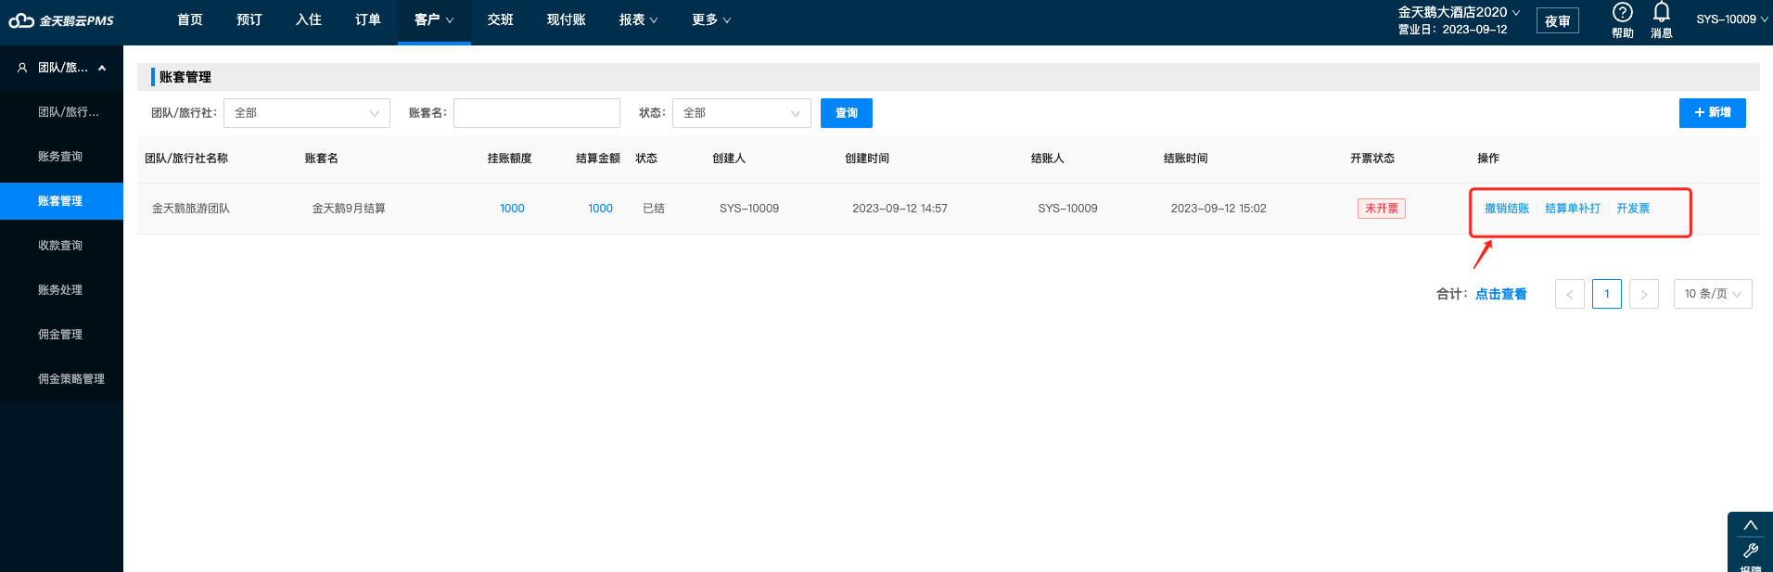The height and width of the screenshot is (572, 1773).
Task: Go to the next page arrow
Action: pyautogui.click(x=1643, y=294)
